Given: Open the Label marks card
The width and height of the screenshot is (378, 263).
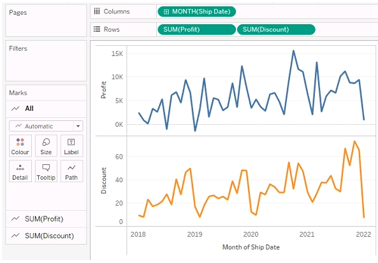Looking at the screenshot, I should tap(71, 146).
